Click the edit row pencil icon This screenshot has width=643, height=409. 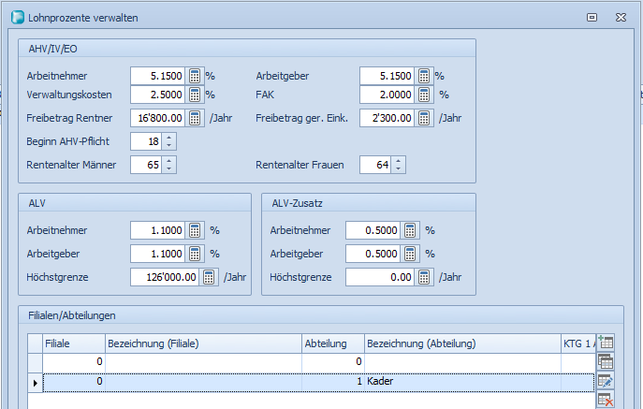tap(605, 381)
